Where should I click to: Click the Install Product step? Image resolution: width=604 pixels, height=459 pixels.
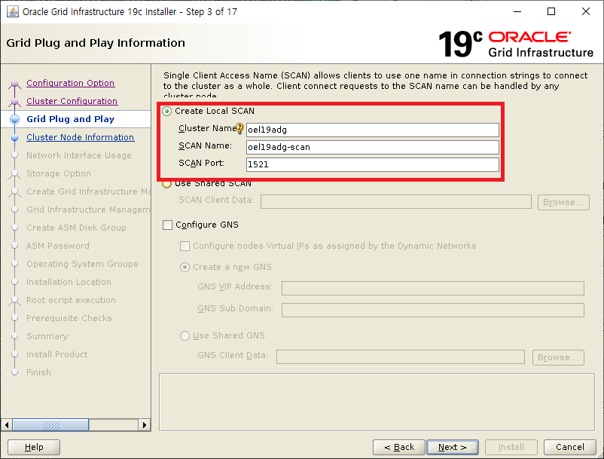[x=56, y=354]
